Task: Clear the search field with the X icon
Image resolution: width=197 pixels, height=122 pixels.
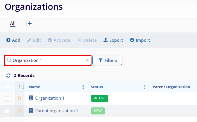Action: pyautogui.click(x=87, y=60)
